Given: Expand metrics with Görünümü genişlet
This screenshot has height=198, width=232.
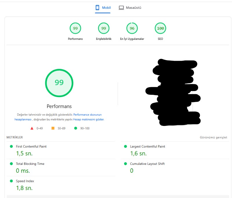Looking at the screenshot, I should [x=213, y=137].
